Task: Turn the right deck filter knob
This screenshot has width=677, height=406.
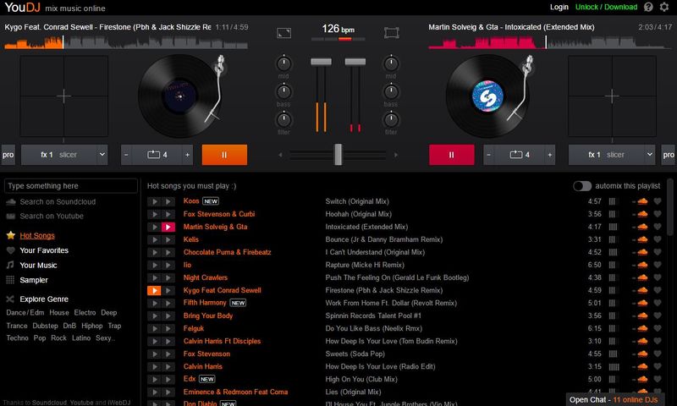Action: pos(391,119)
